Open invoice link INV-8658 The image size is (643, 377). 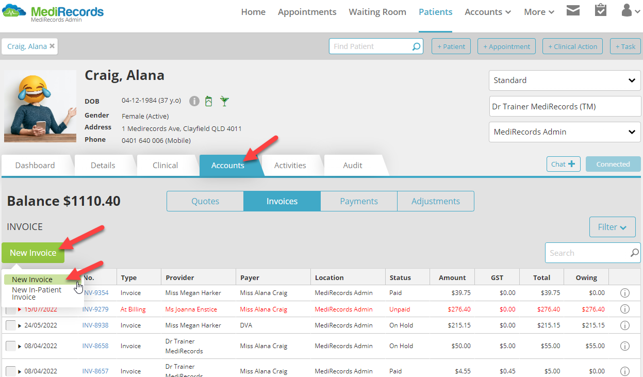95,346
